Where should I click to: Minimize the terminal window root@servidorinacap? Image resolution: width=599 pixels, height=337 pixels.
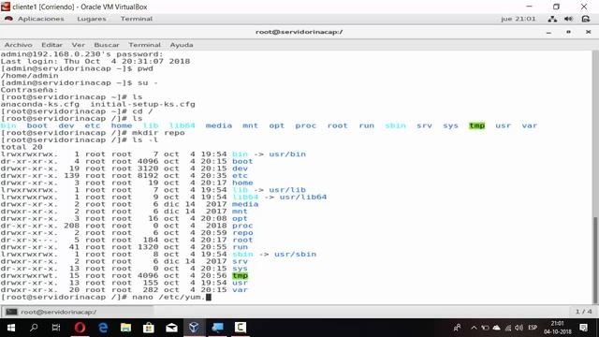pyautogui.click(x=548, y=33)
